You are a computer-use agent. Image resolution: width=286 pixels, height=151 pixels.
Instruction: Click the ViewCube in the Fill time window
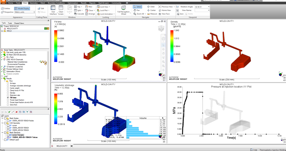coord(161,28)
